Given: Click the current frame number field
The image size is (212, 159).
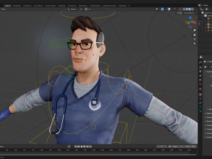Looking at the screenshot, I should tap(162, 147).
